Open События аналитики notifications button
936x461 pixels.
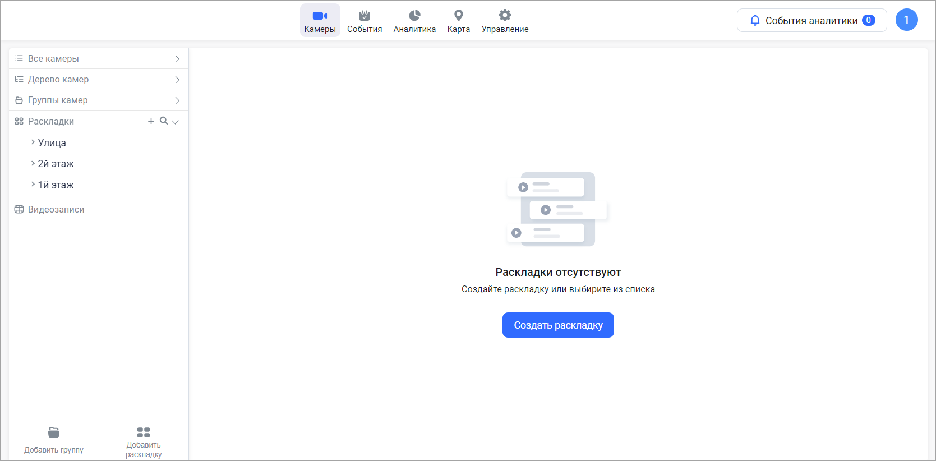811,20
